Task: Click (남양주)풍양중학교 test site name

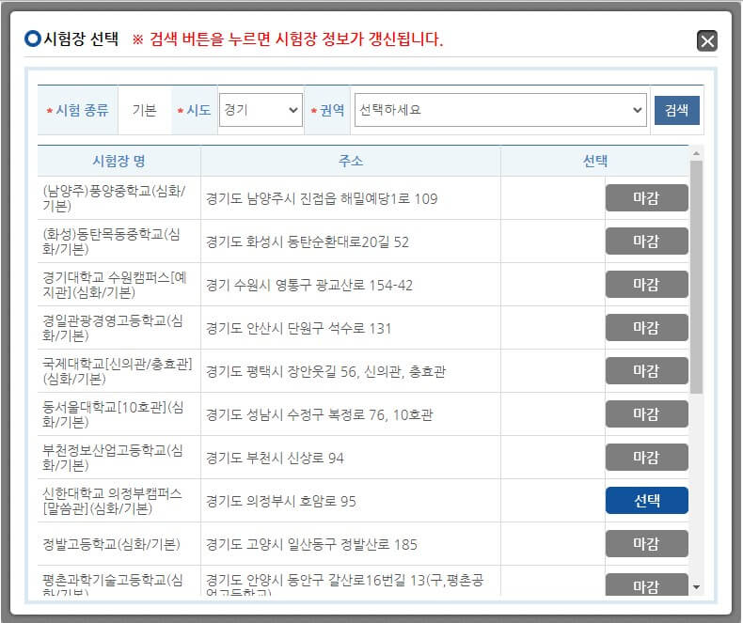Action: click(x=114, y=198)
